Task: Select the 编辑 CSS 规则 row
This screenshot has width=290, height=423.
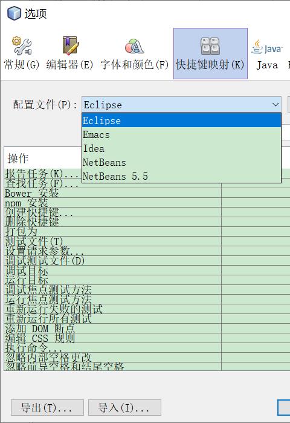Action: (x=112, y=338)
